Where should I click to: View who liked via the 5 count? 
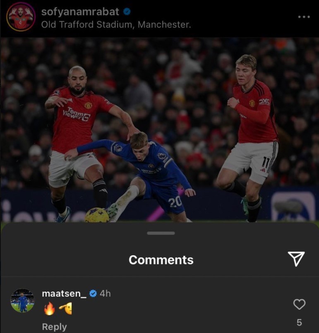pyautogui.click(x=299, y=322)
